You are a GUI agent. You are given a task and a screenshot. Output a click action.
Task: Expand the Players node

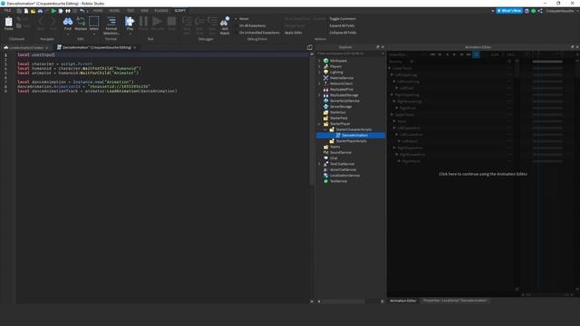tap(320, 66)
